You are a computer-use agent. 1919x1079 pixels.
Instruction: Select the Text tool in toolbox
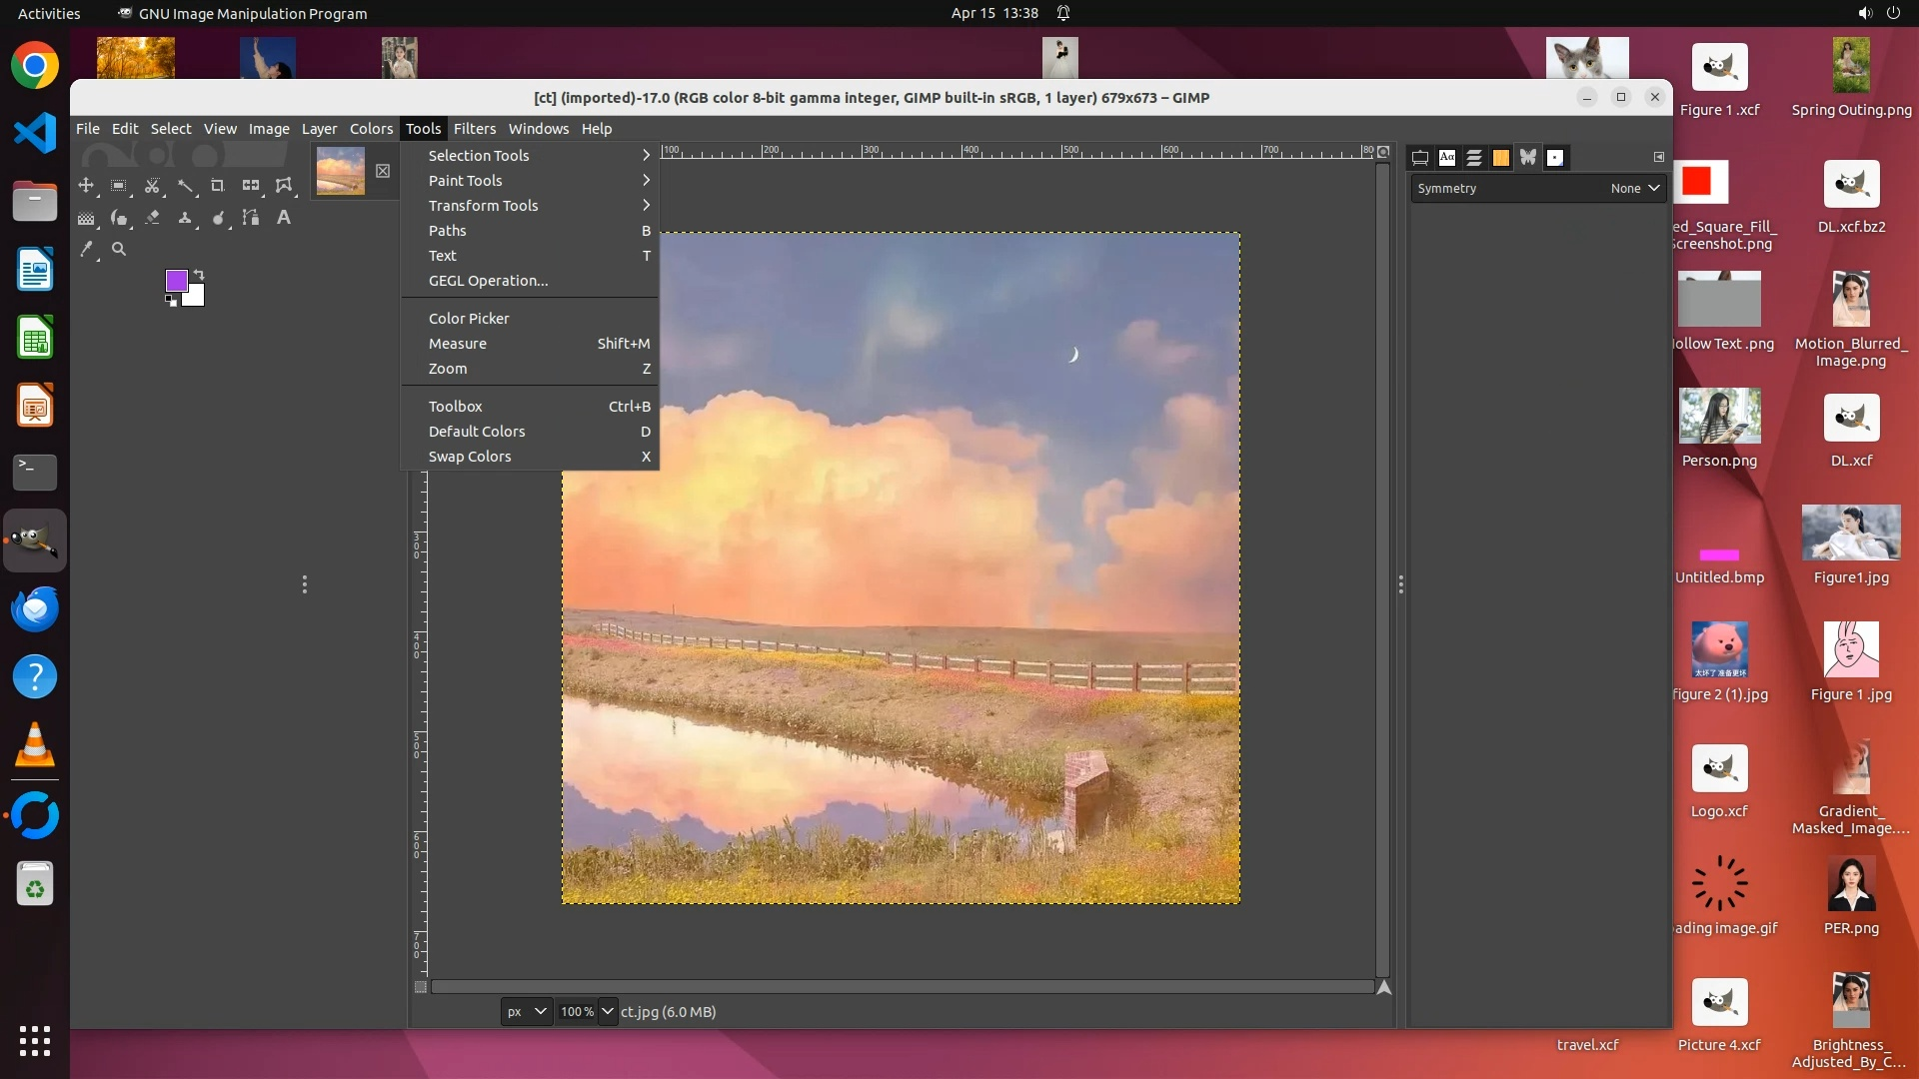[x=284, y=217]
